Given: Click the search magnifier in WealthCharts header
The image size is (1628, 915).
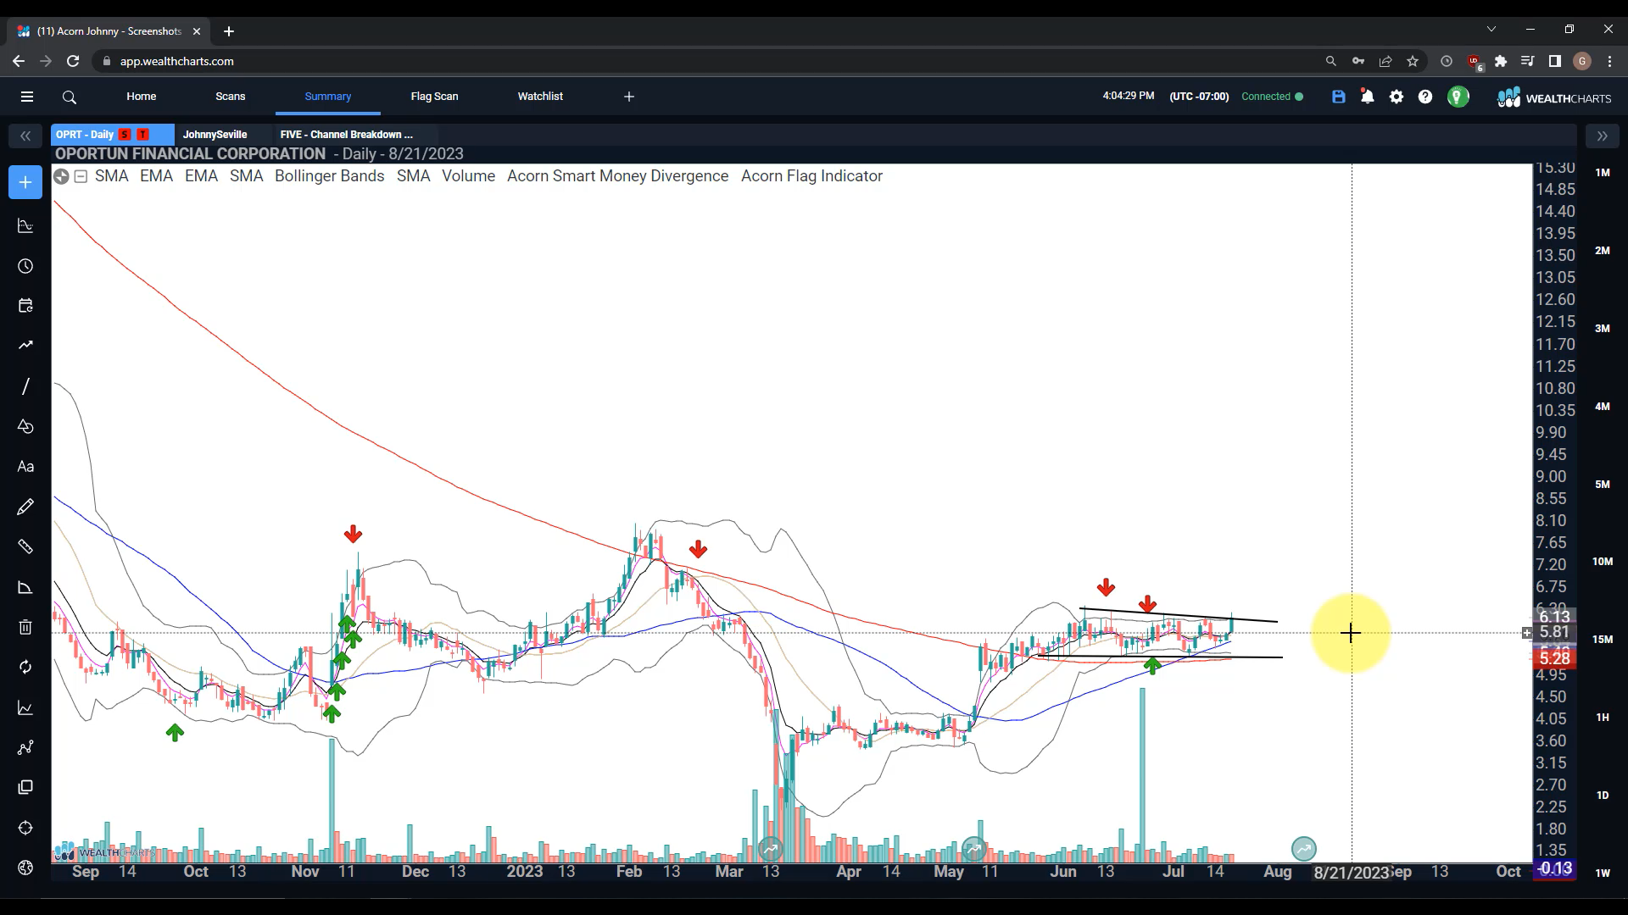Looking at the screenshot, I should pyautogui.click(x=70, y=97).
